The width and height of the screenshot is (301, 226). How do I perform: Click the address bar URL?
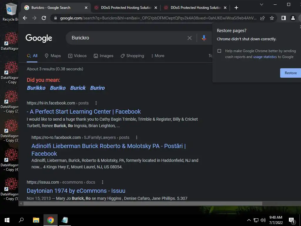tap(158, 18)
